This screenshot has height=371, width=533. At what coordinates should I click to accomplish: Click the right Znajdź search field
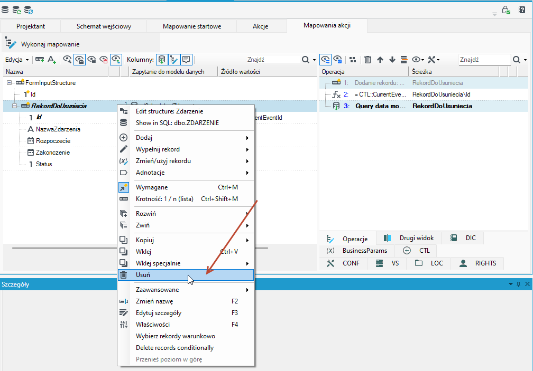point(484,60)
